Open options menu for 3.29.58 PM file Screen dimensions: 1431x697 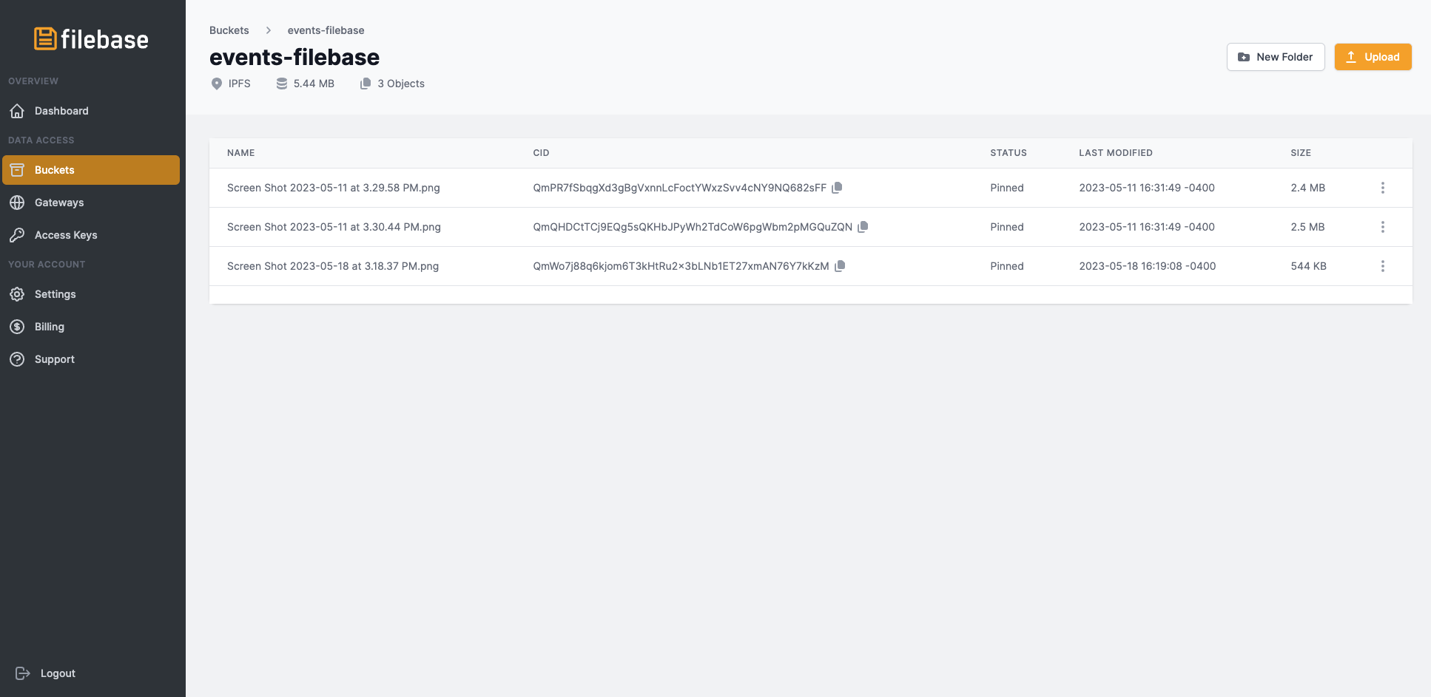tap(1382, 188)
